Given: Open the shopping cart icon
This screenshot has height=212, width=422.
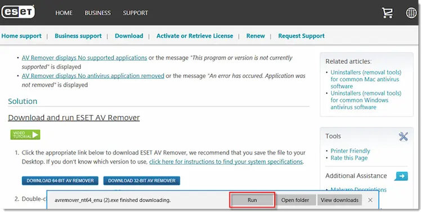Looking at the screenshot, I should click(x=387, y=12).
